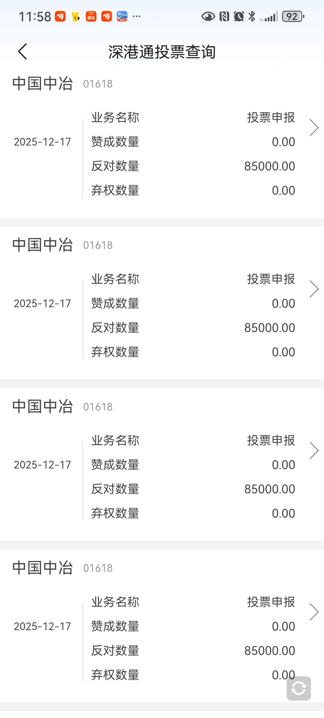Screen dimensions: 324x718
Task: Tap the blue chart notification icon
Action: 122,17
